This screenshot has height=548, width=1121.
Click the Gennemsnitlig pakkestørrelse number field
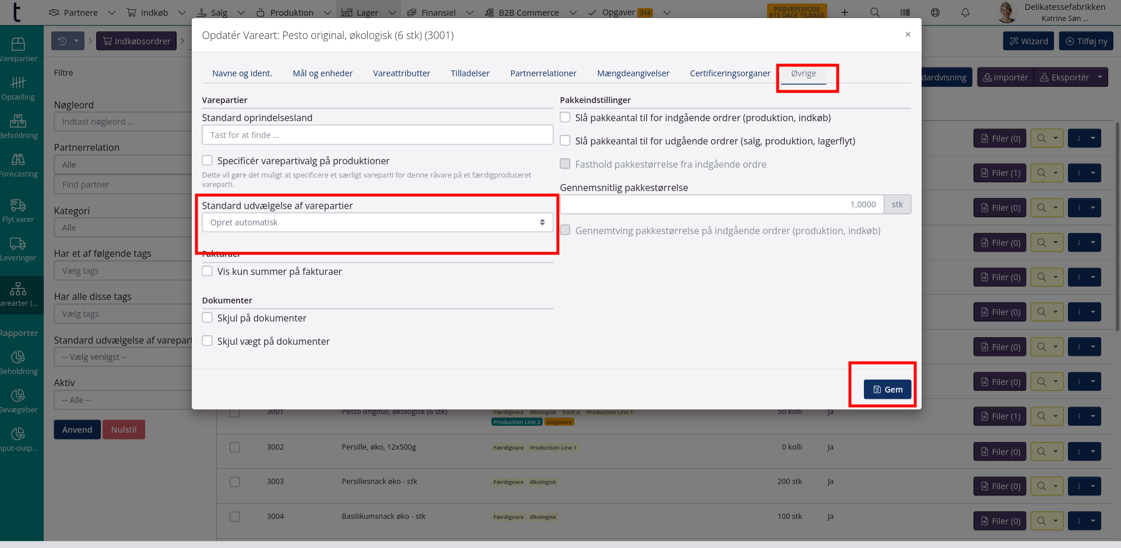pos(721,204)
